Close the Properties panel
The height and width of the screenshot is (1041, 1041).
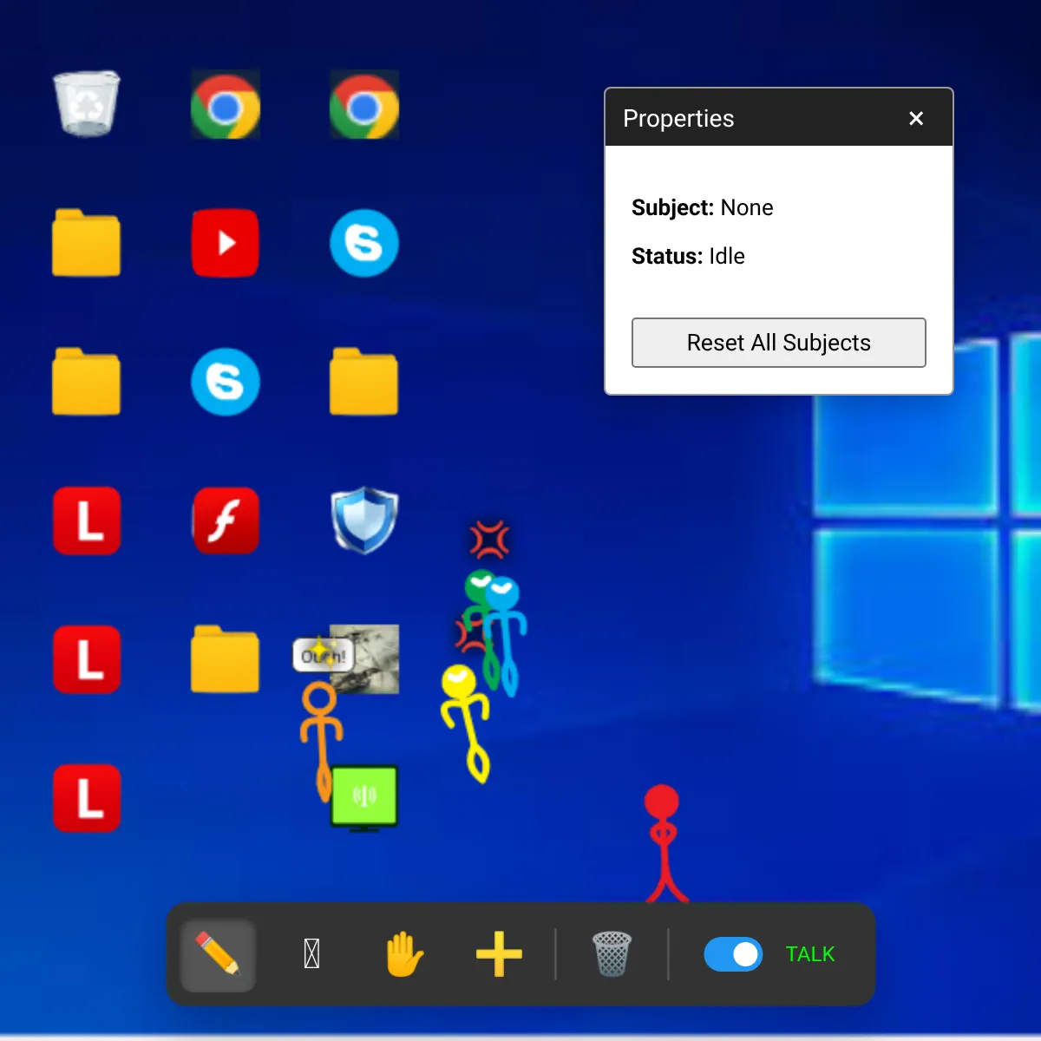pyautogui.click(x=916, y=119)
